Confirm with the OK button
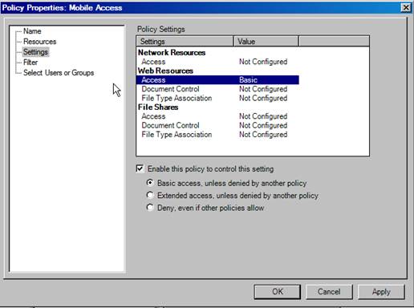This screenshot has height=308, width=414. pyautogui.click(x=277, y=292)
